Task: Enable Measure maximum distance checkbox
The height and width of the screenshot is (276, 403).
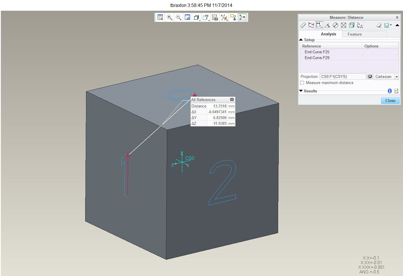Action: [302, 83]
